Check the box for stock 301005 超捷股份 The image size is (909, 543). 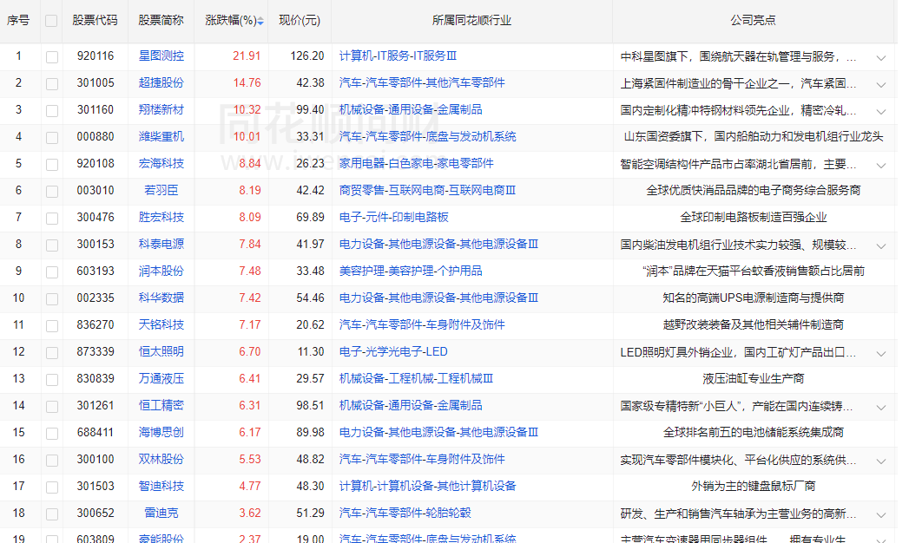click(x=51, y=84)
